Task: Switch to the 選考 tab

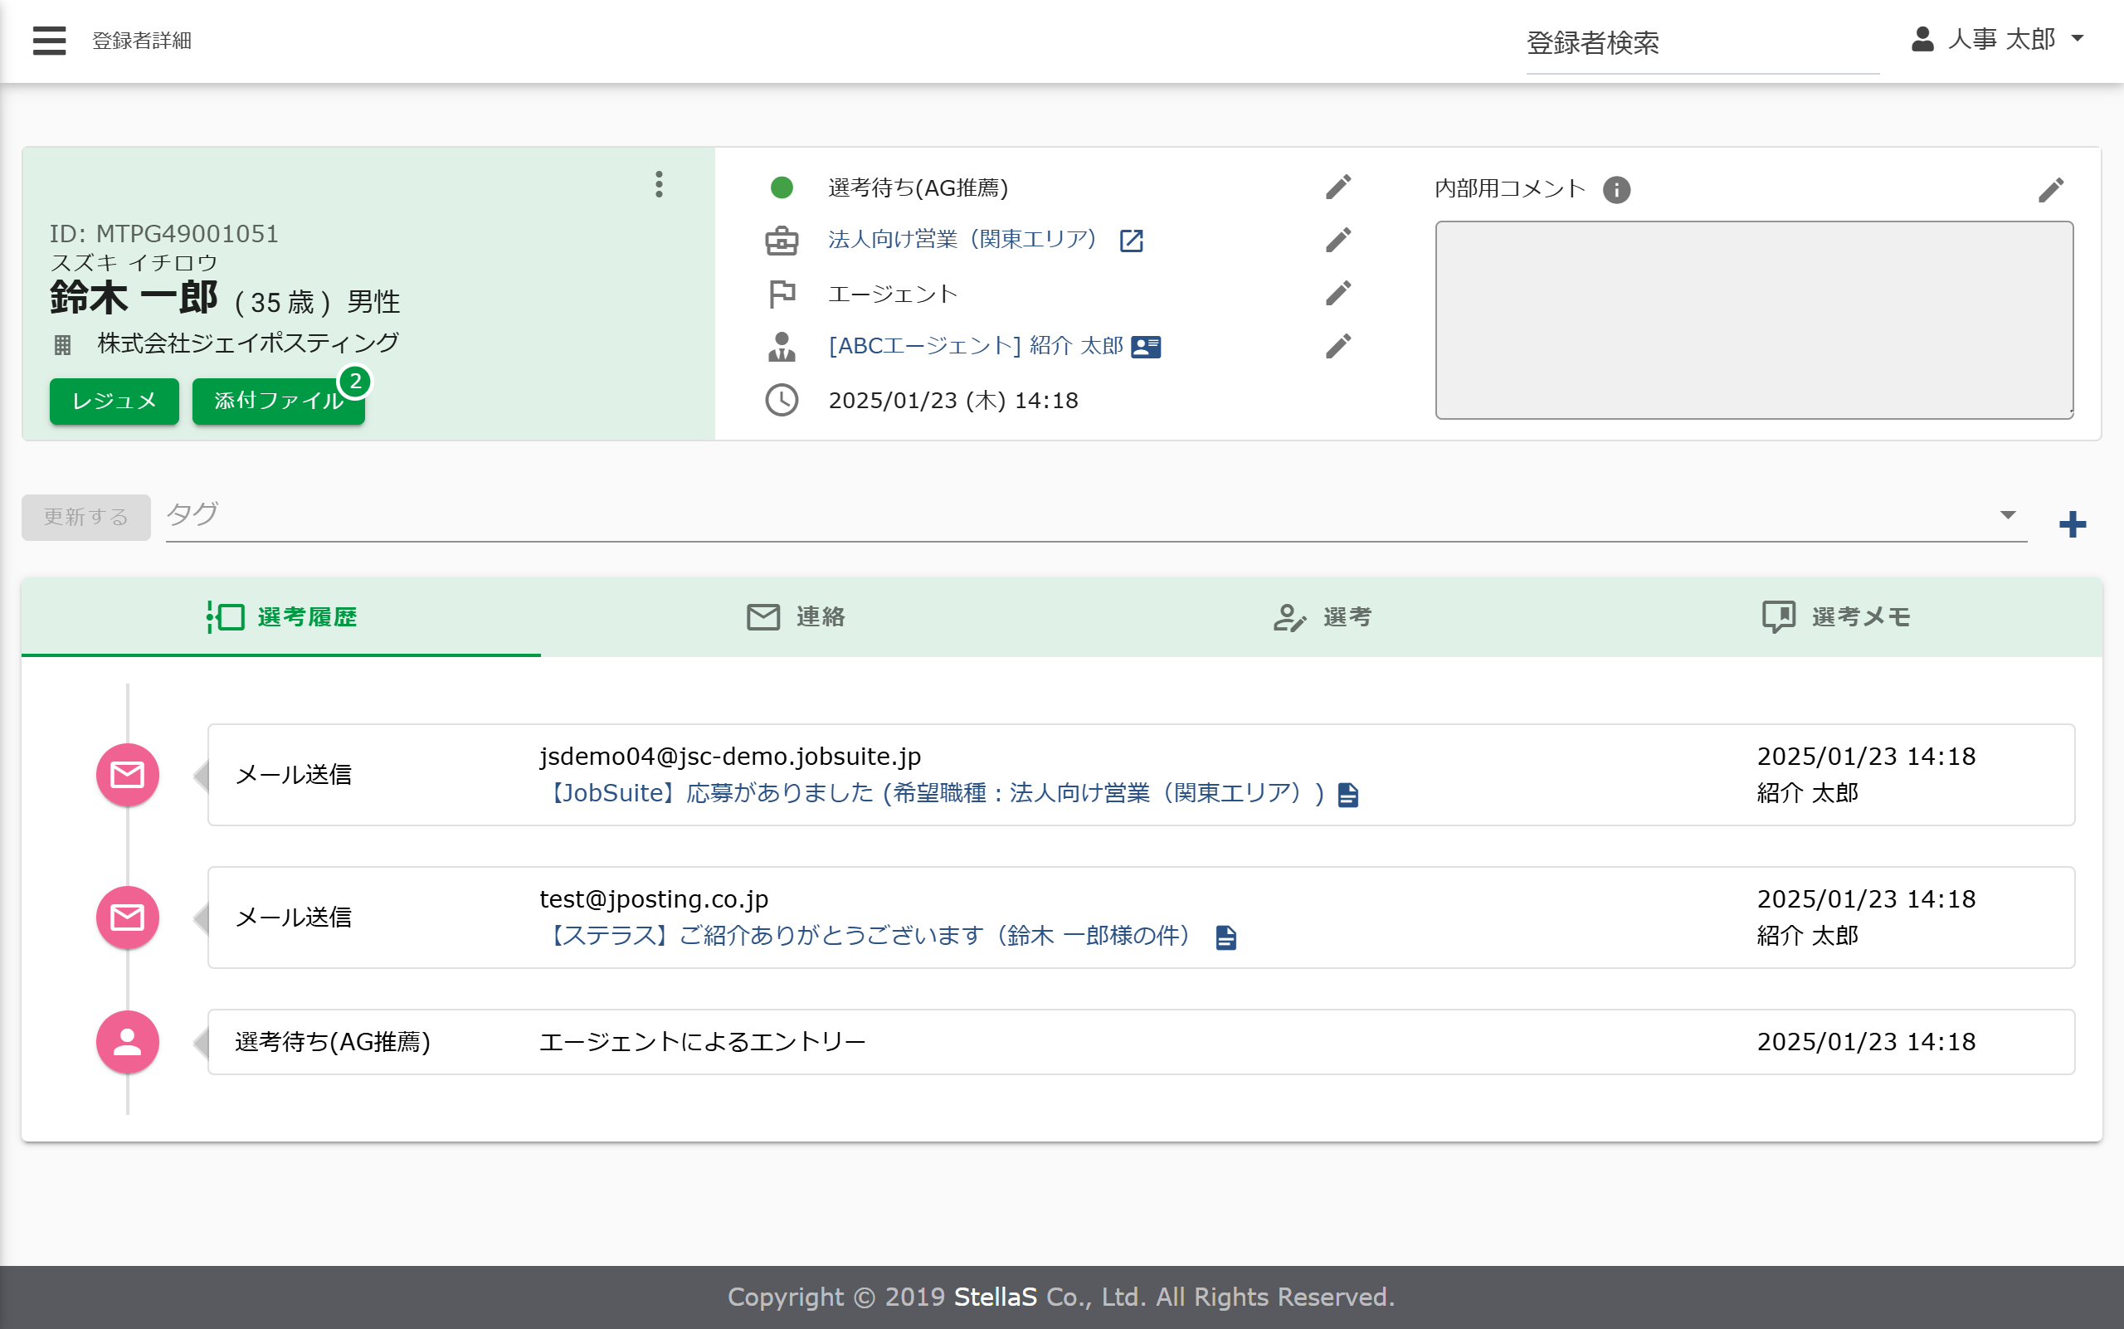Action: click(1322, 617)
